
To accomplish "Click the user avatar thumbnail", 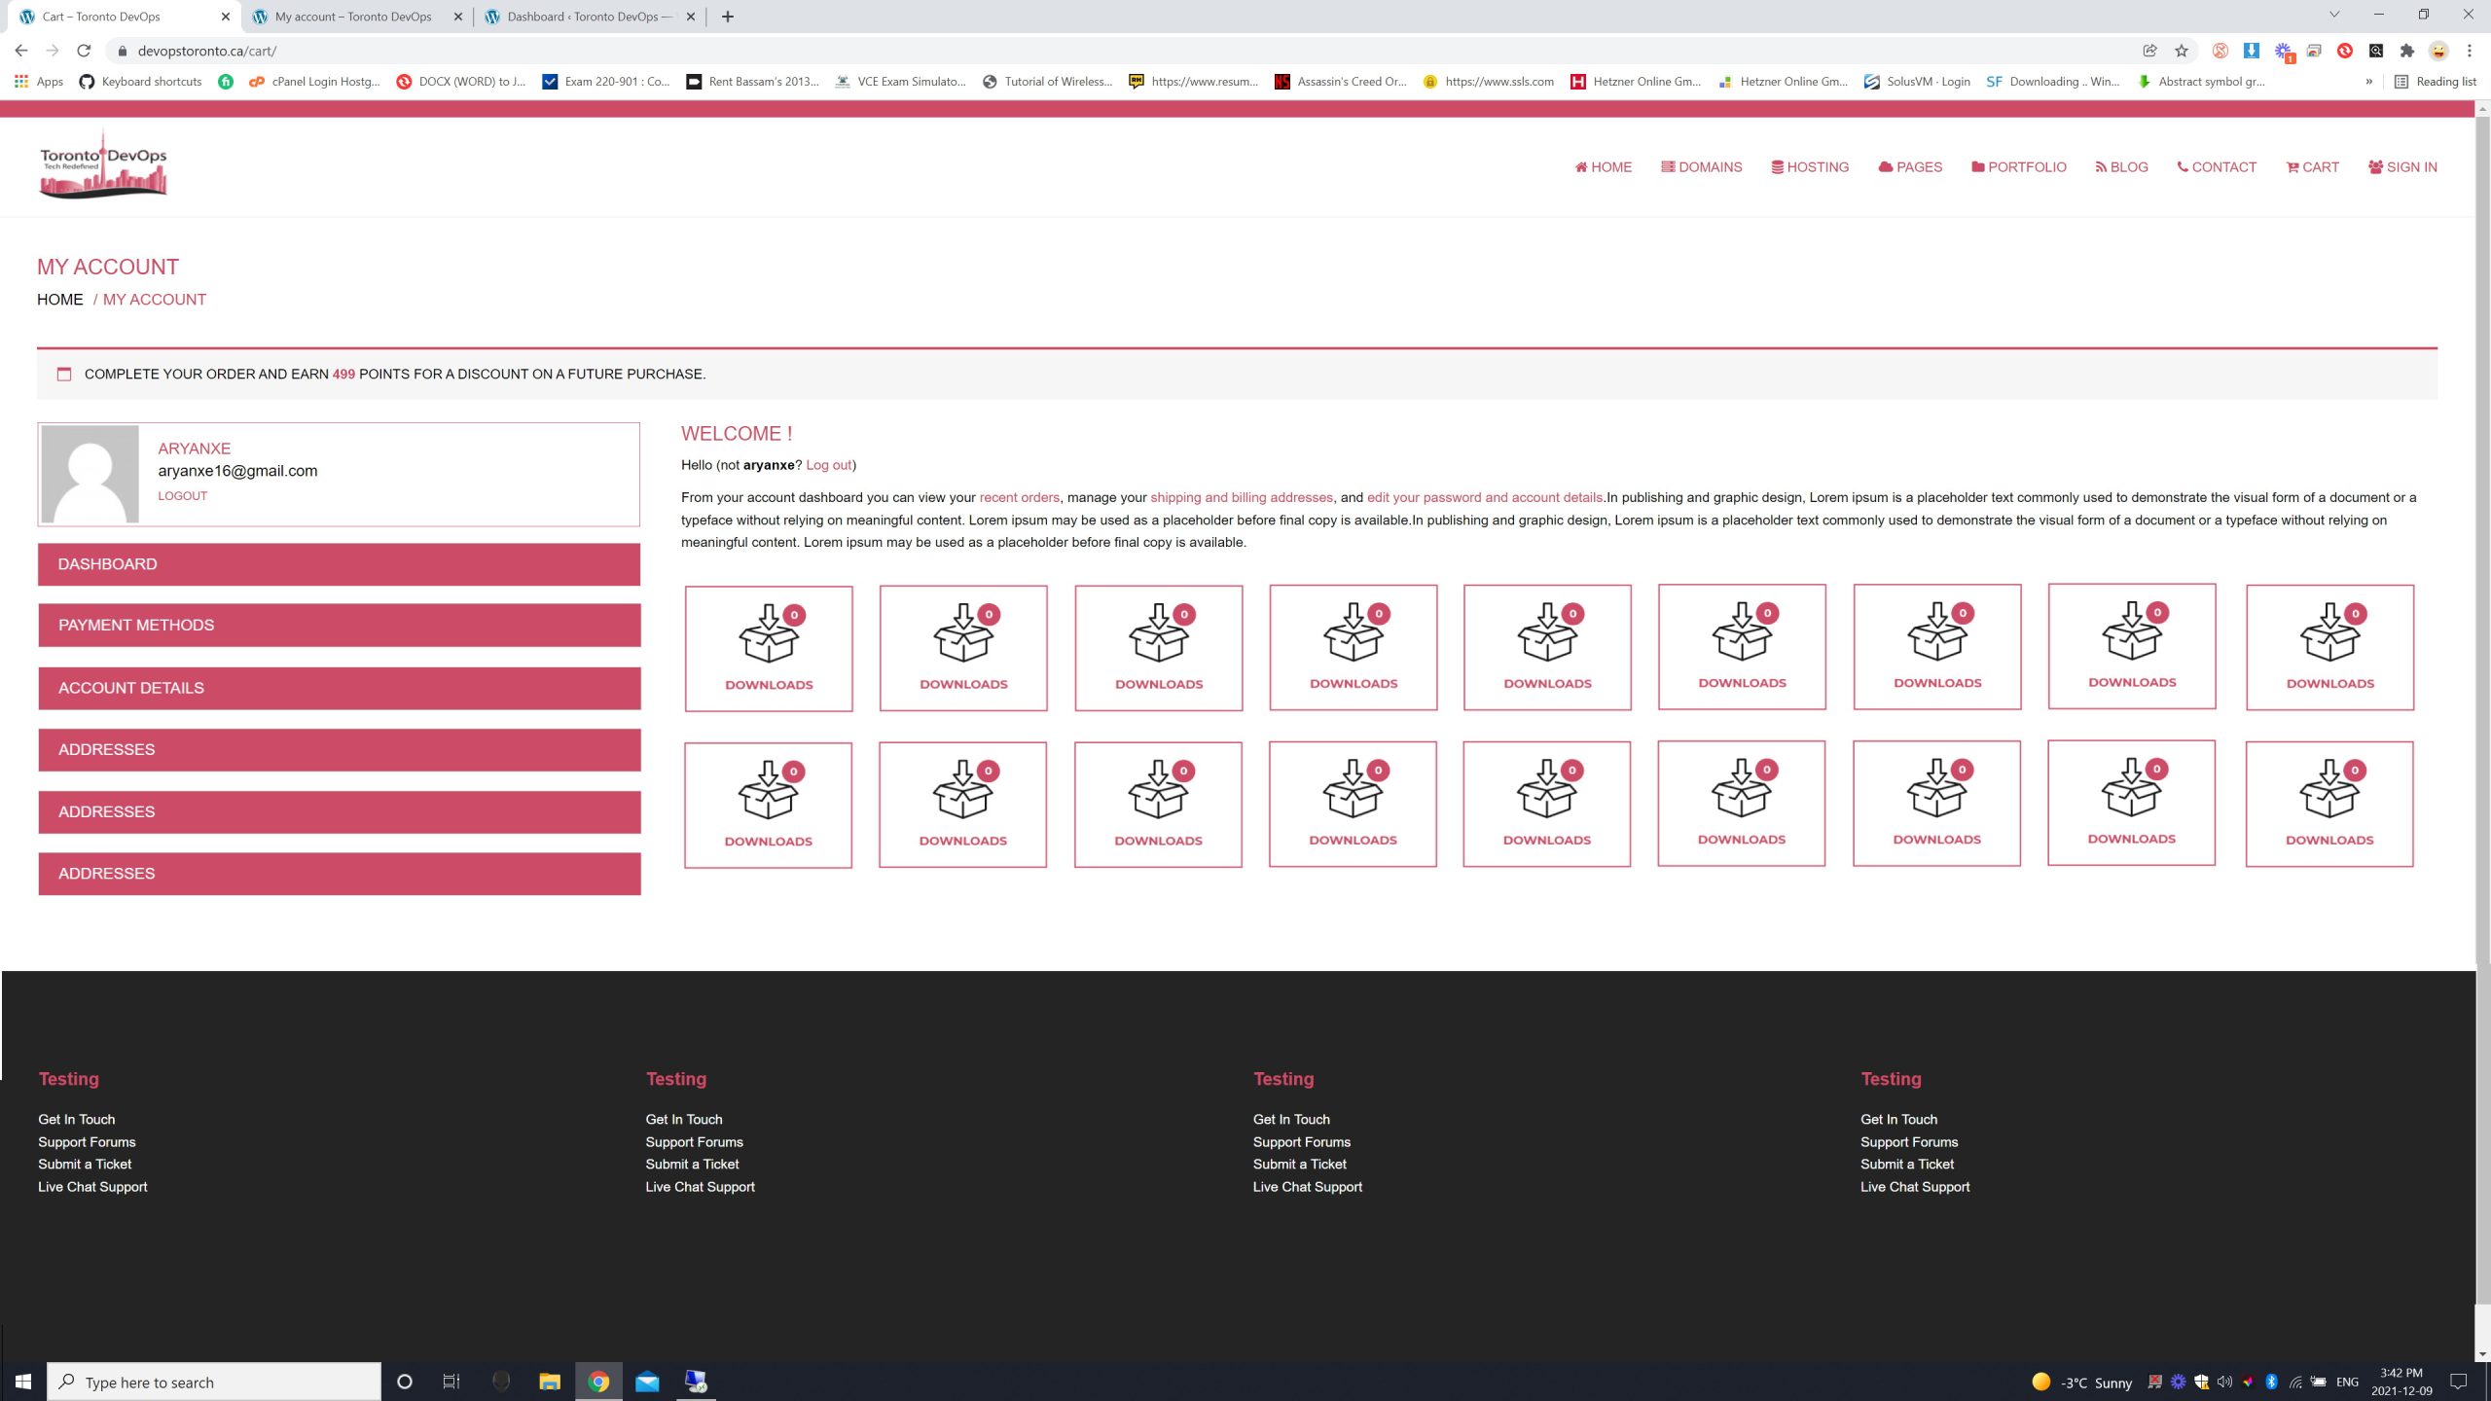I will 90,475.
